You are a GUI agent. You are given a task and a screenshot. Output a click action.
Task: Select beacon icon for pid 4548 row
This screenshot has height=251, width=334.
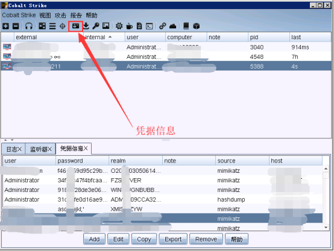[7, 57]
